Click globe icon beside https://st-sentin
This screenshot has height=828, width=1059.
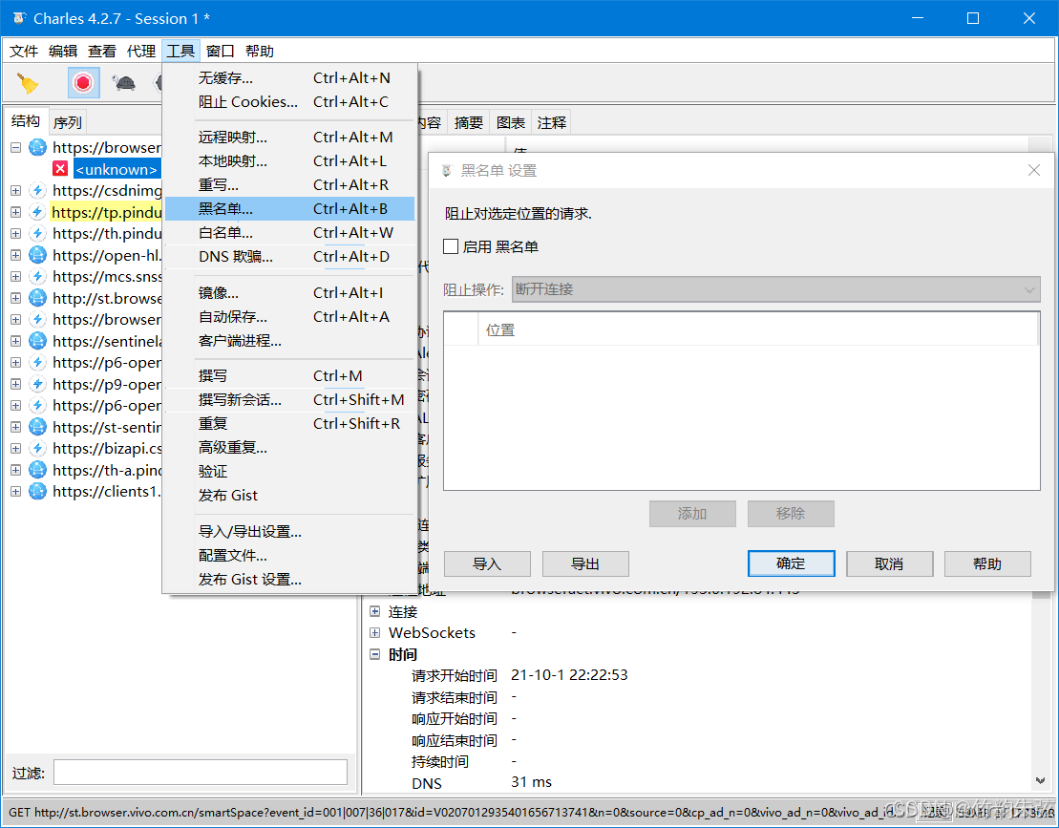coord(38,427)
